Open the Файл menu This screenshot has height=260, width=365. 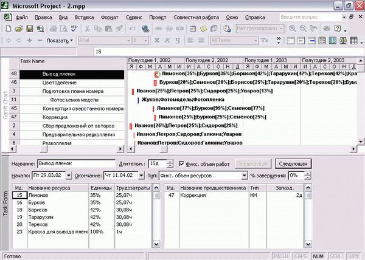click(22, 18)
